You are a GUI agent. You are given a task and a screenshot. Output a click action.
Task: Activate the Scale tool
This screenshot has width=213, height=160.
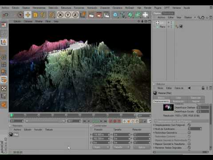[35, 15]
